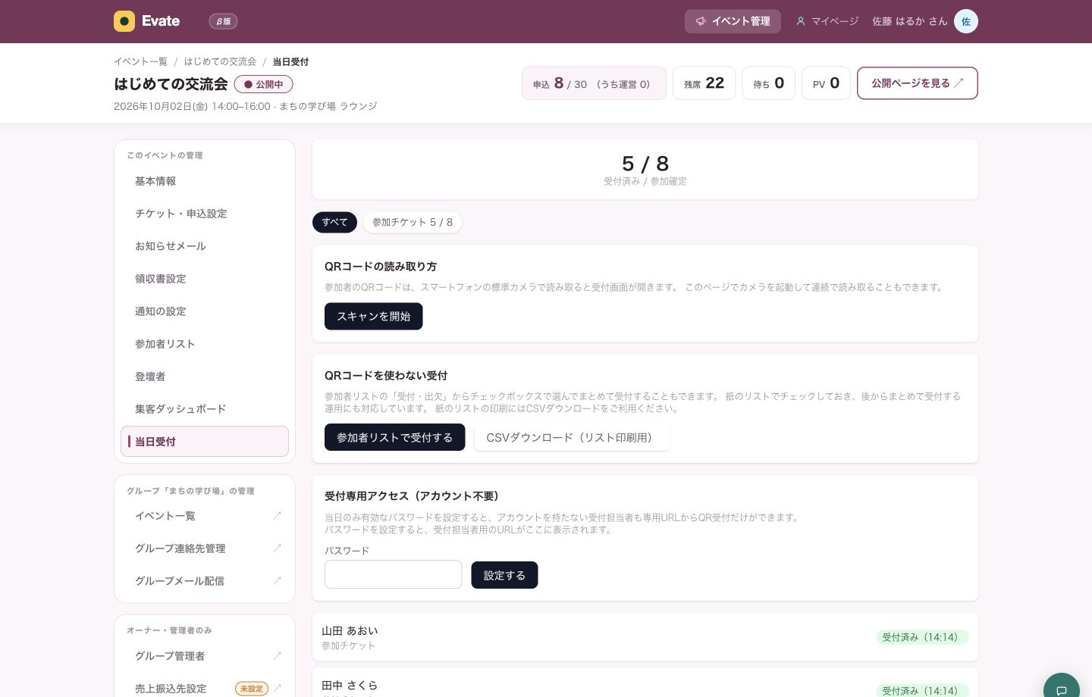Screen dimensions: 1092x697
Task: Click the 待ち 0 counter
Action: [768, 83]
